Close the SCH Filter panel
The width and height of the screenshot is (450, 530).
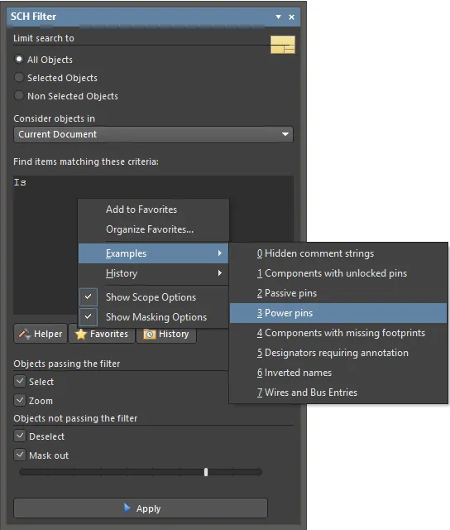pyautogui.click(x=292, y=17)
